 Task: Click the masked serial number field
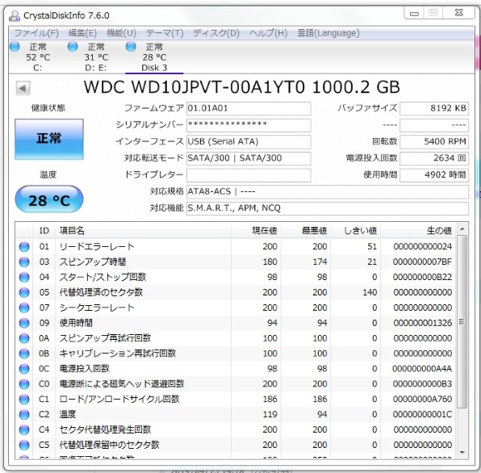point(249,125)
